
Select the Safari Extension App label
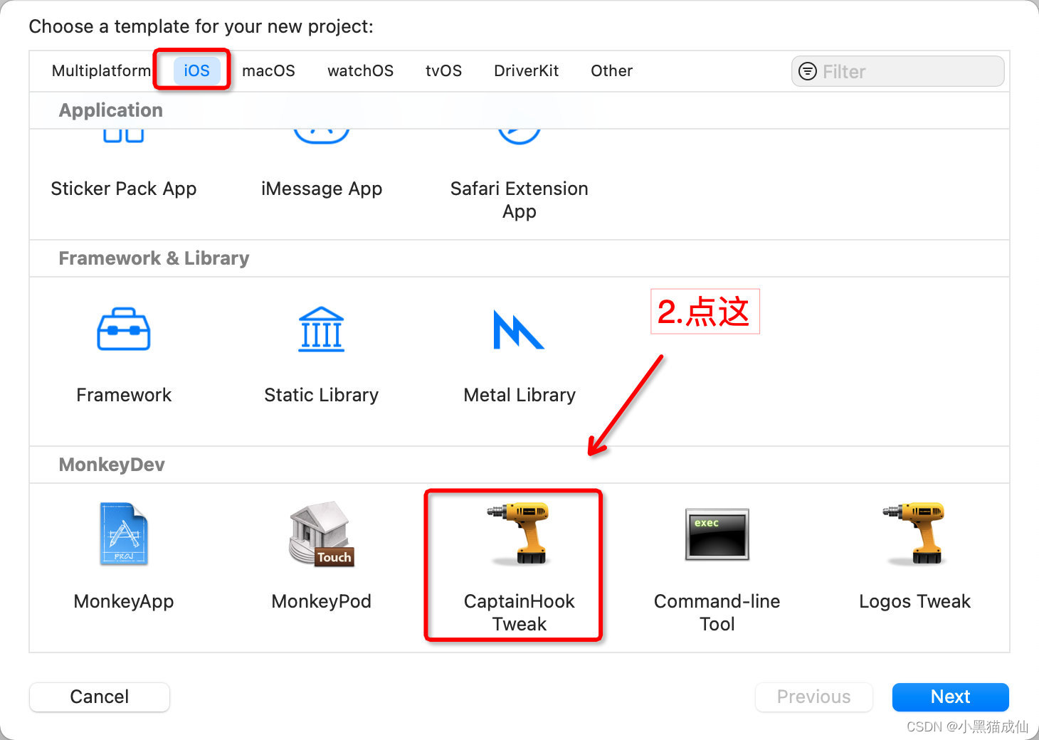point(519,200)
